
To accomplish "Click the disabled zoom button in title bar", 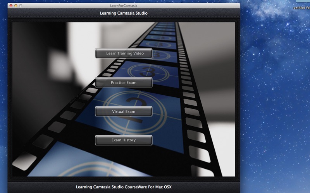I will point(21,6).
